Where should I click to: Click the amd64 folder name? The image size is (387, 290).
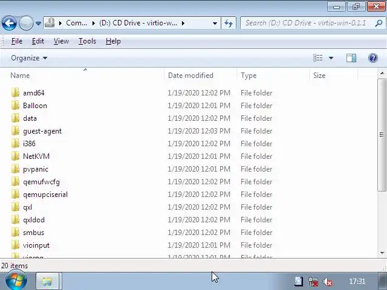pyautogui.click(x=34, y=93)
